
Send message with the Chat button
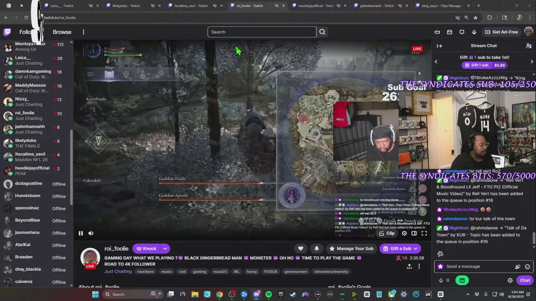(525, 281)
